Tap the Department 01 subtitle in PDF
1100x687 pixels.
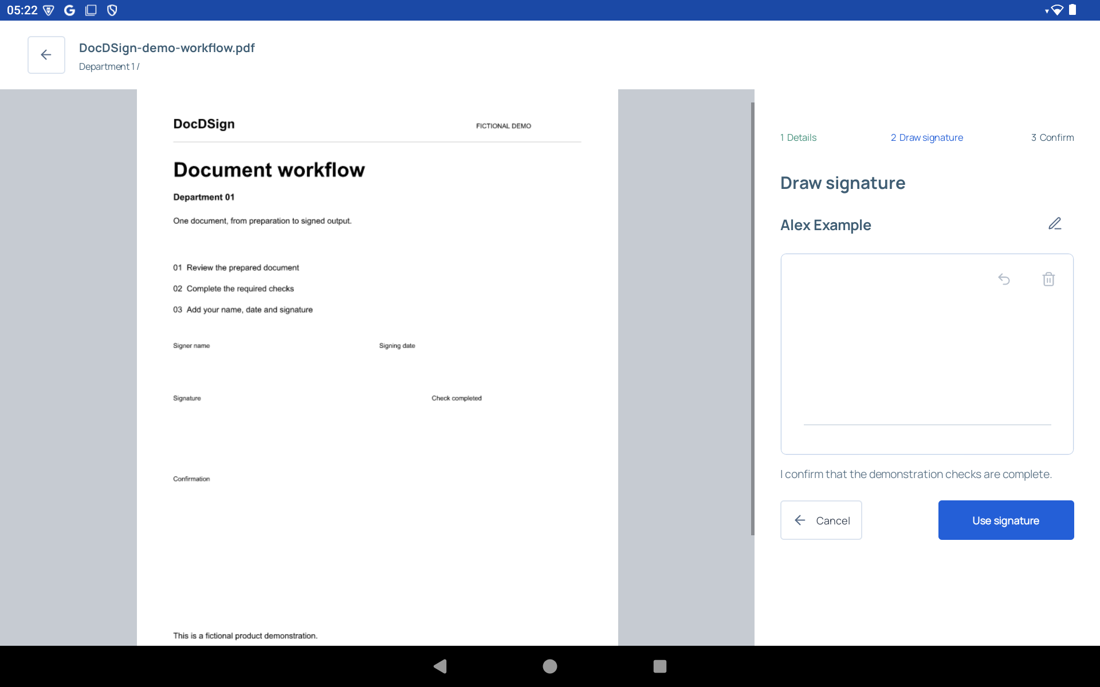(204, 197)
